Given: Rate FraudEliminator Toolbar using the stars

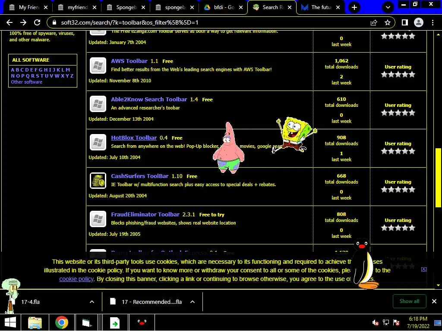Looking at the screenshot, I should coord(398,228).
